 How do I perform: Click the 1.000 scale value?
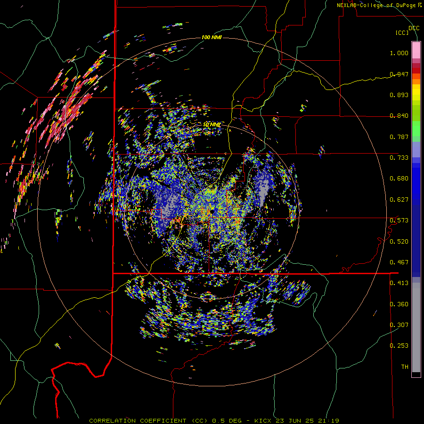pos(399,53)
